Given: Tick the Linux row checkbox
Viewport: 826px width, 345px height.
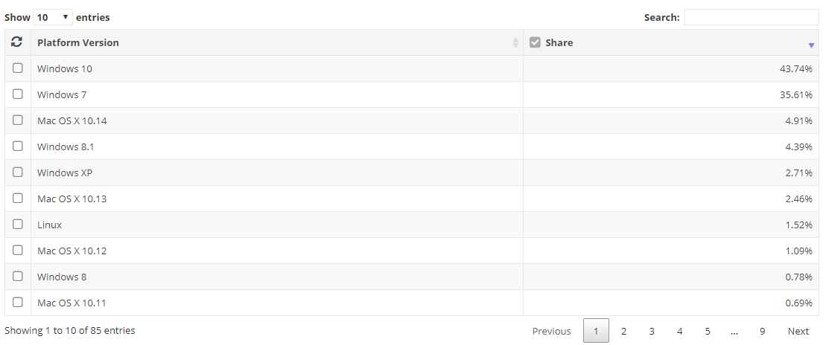Looking at the screenshot, I should click(18, 225).
